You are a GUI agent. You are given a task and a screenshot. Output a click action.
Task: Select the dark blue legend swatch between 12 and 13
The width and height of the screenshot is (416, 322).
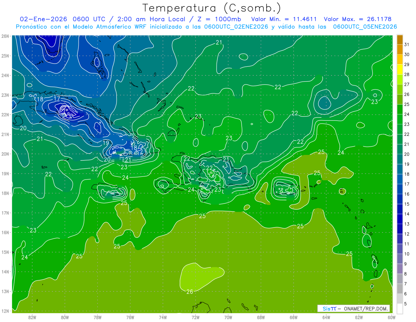pyautogui.click(x=400, y=229)
